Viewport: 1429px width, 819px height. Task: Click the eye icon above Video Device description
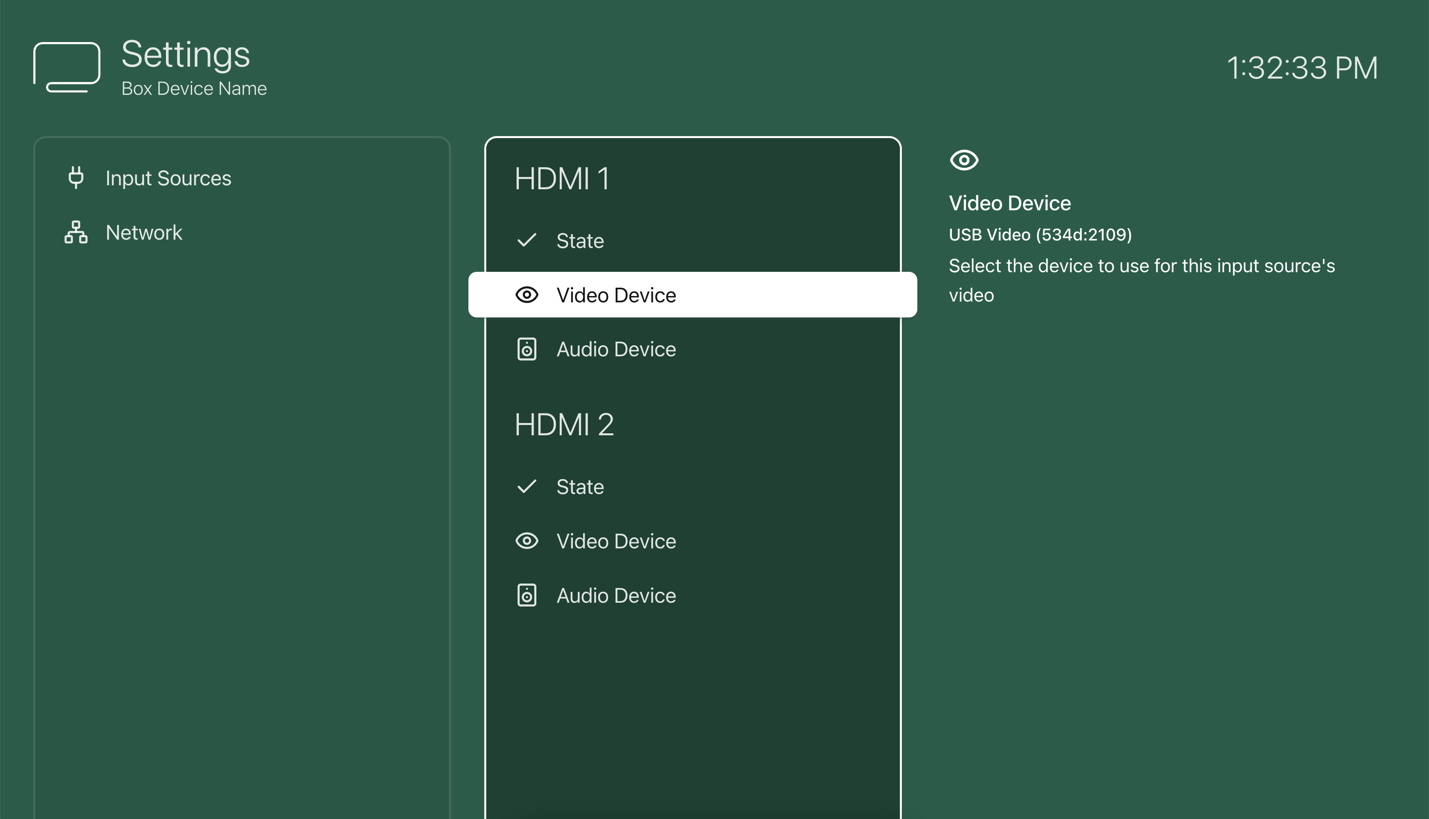coord(964,160)
